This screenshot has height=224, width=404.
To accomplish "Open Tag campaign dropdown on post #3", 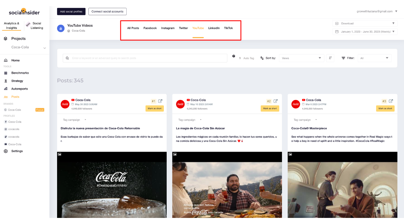I will (305, 120).
